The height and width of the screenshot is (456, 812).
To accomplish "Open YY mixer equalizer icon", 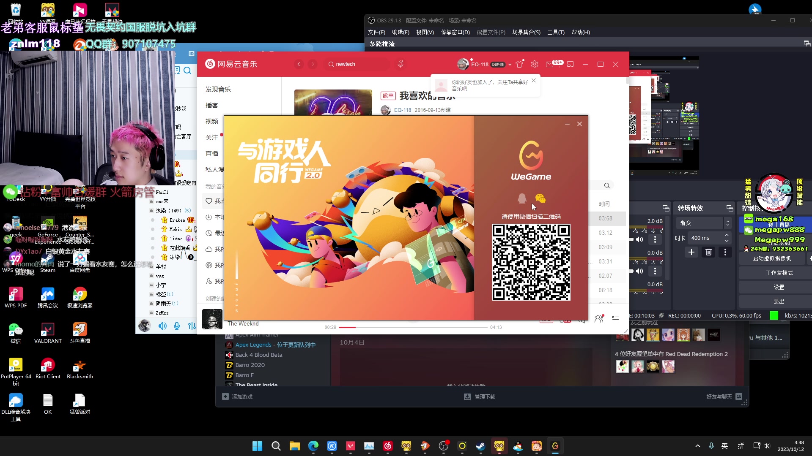I will click(192, 326).
